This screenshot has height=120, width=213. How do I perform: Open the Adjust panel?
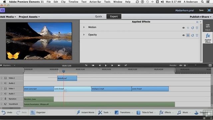[208, 27]
